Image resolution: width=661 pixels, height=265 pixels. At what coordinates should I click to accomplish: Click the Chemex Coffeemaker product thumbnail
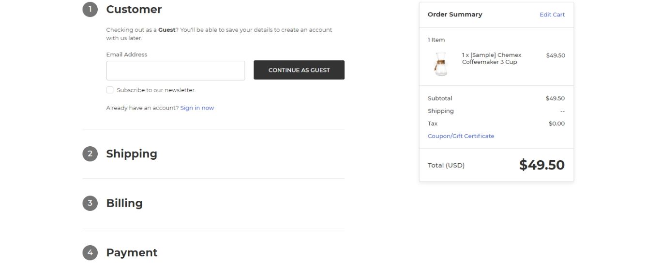(x=440, y=64)
